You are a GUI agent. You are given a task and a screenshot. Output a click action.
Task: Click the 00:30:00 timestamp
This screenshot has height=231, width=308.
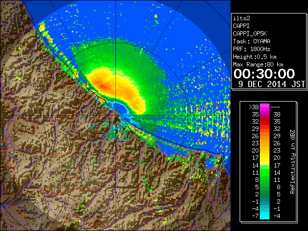click(264, 74)
